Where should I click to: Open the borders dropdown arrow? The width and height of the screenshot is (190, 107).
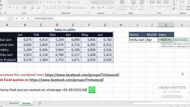[x=28, y=8]
